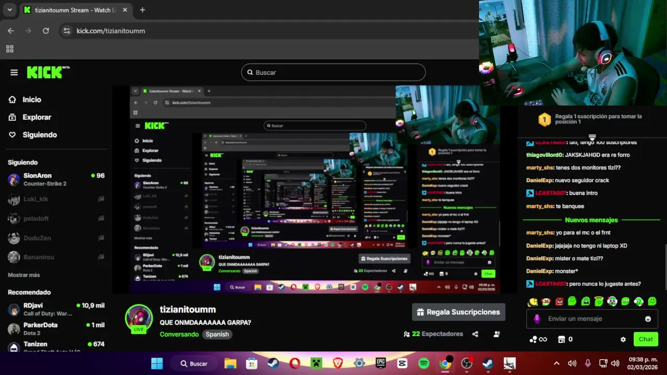Click the Enviar un mensaje input
The height and width of the screenshot is (375, 667).
592,319
